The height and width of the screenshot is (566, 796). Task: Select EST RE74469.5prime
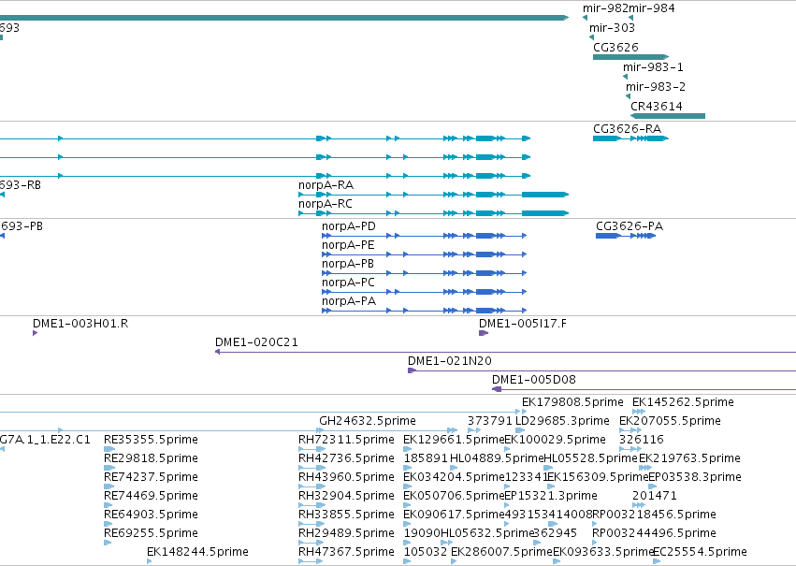(x=151, y=497)
